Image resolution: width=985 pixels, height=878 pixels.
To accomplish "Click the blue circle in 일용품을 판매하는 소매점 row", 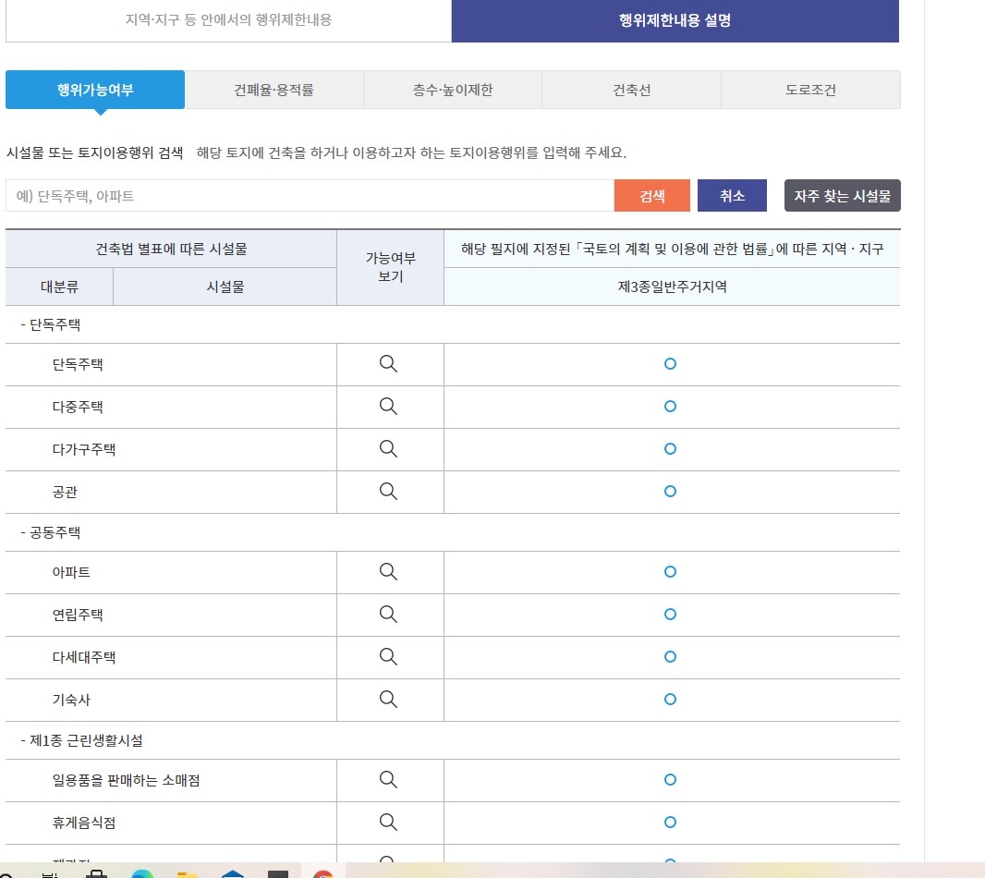I will pyautogui.click(x=670, y=780).
